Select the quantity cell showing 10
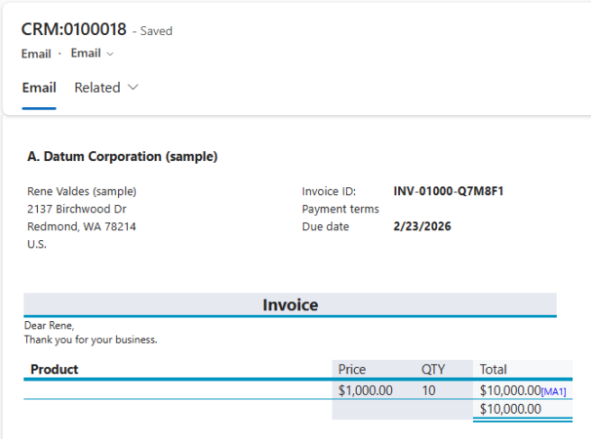The width and height of the screenshot is (591, 439). pyautogui.click(x=429, y=390)
